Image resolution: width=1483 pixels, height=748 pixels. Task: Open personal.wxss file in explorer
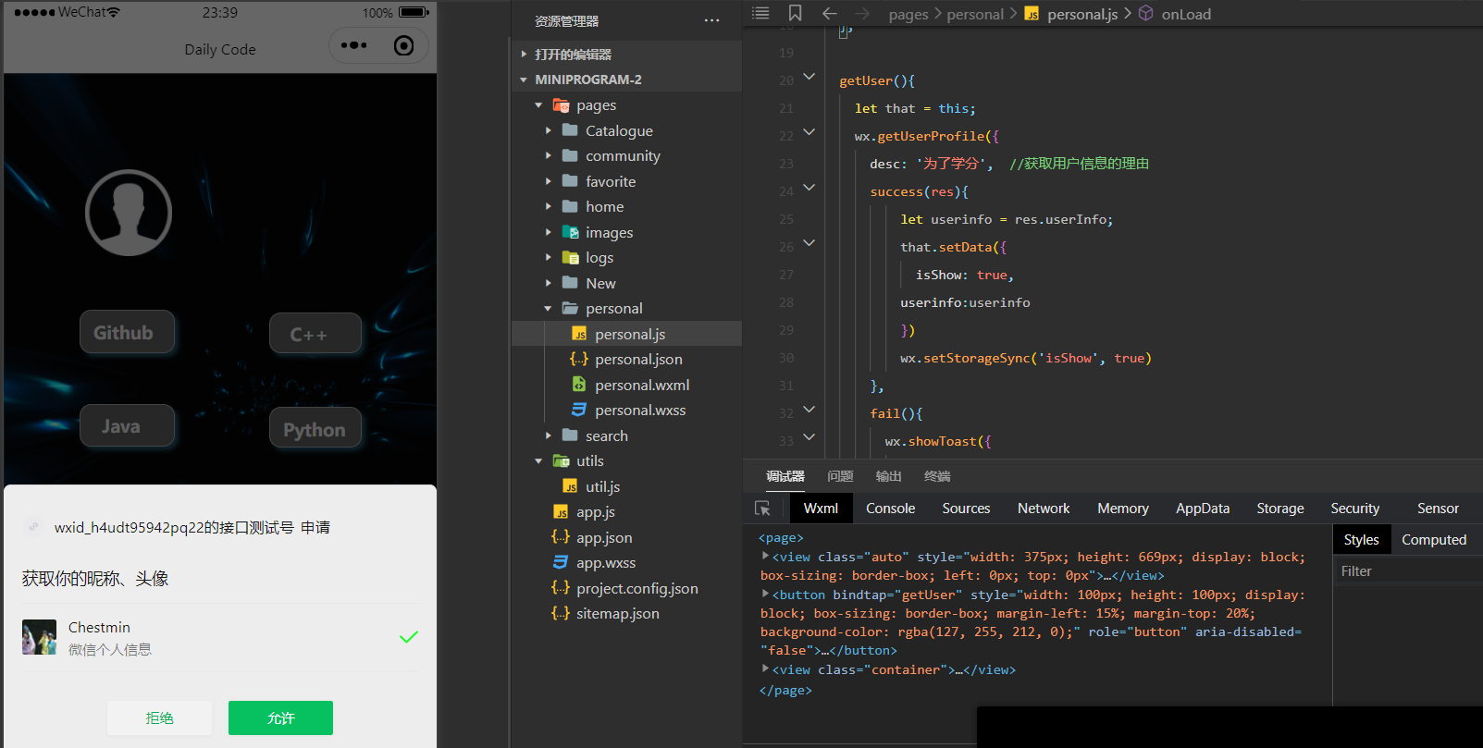point(640,410)
